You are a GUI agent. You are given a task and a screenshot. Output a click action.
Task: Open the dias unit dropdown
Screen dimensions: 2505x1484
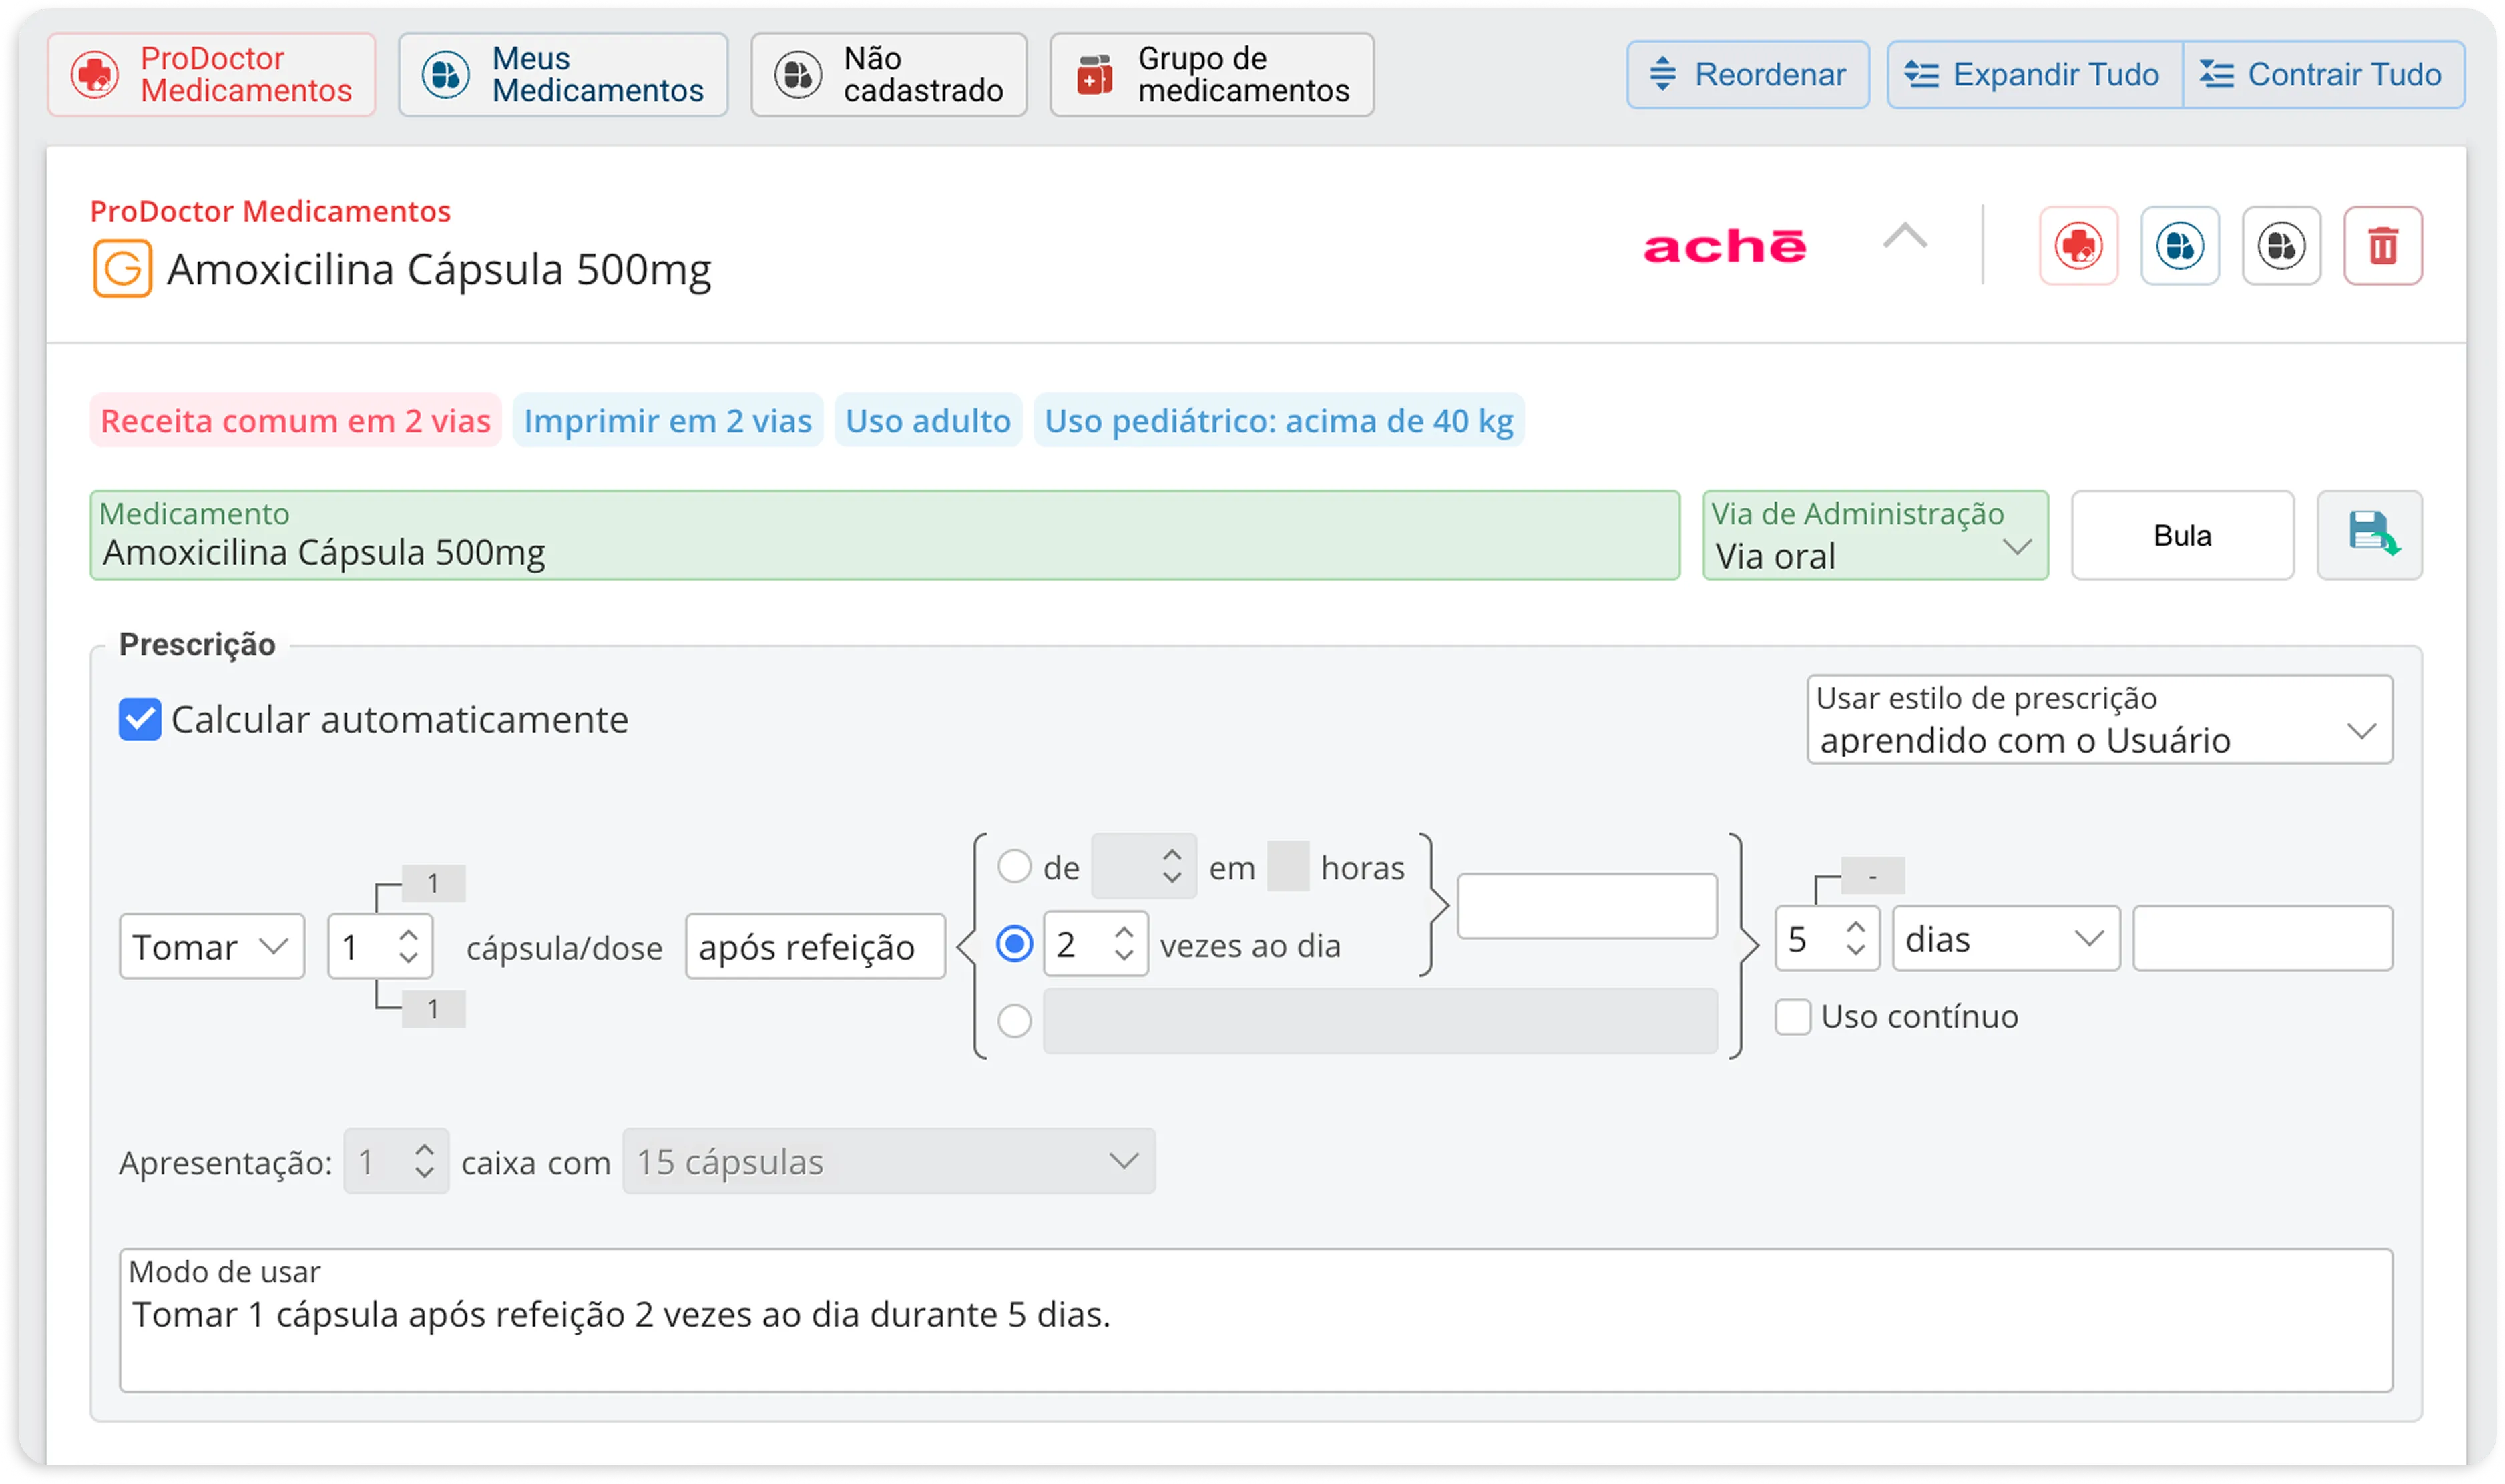pos(2006,938)
